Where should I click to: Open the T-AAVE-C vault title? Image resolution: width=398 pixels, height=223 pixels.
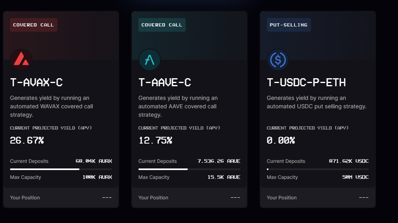(x=165, y=83)
